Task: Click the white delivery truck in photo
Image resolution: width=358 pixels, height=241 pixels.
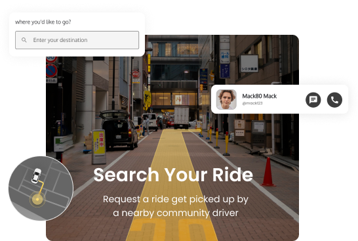Action: pyautogui.click(x=182, y=118)
